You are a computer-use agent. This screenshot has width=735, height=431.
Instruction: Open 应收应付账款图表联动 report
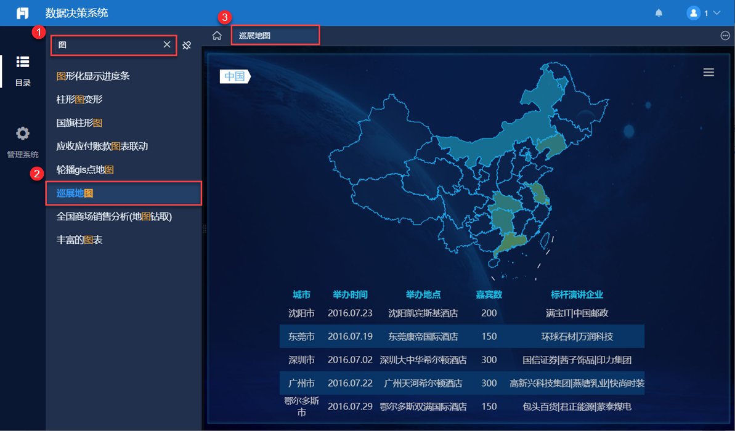pos(102,146)
